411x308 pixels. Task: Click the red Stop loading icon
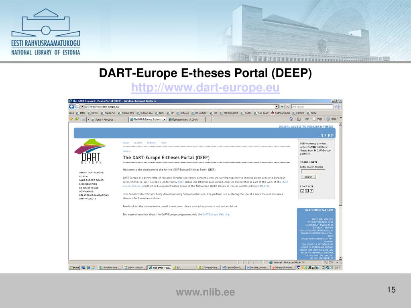(287, 107)
